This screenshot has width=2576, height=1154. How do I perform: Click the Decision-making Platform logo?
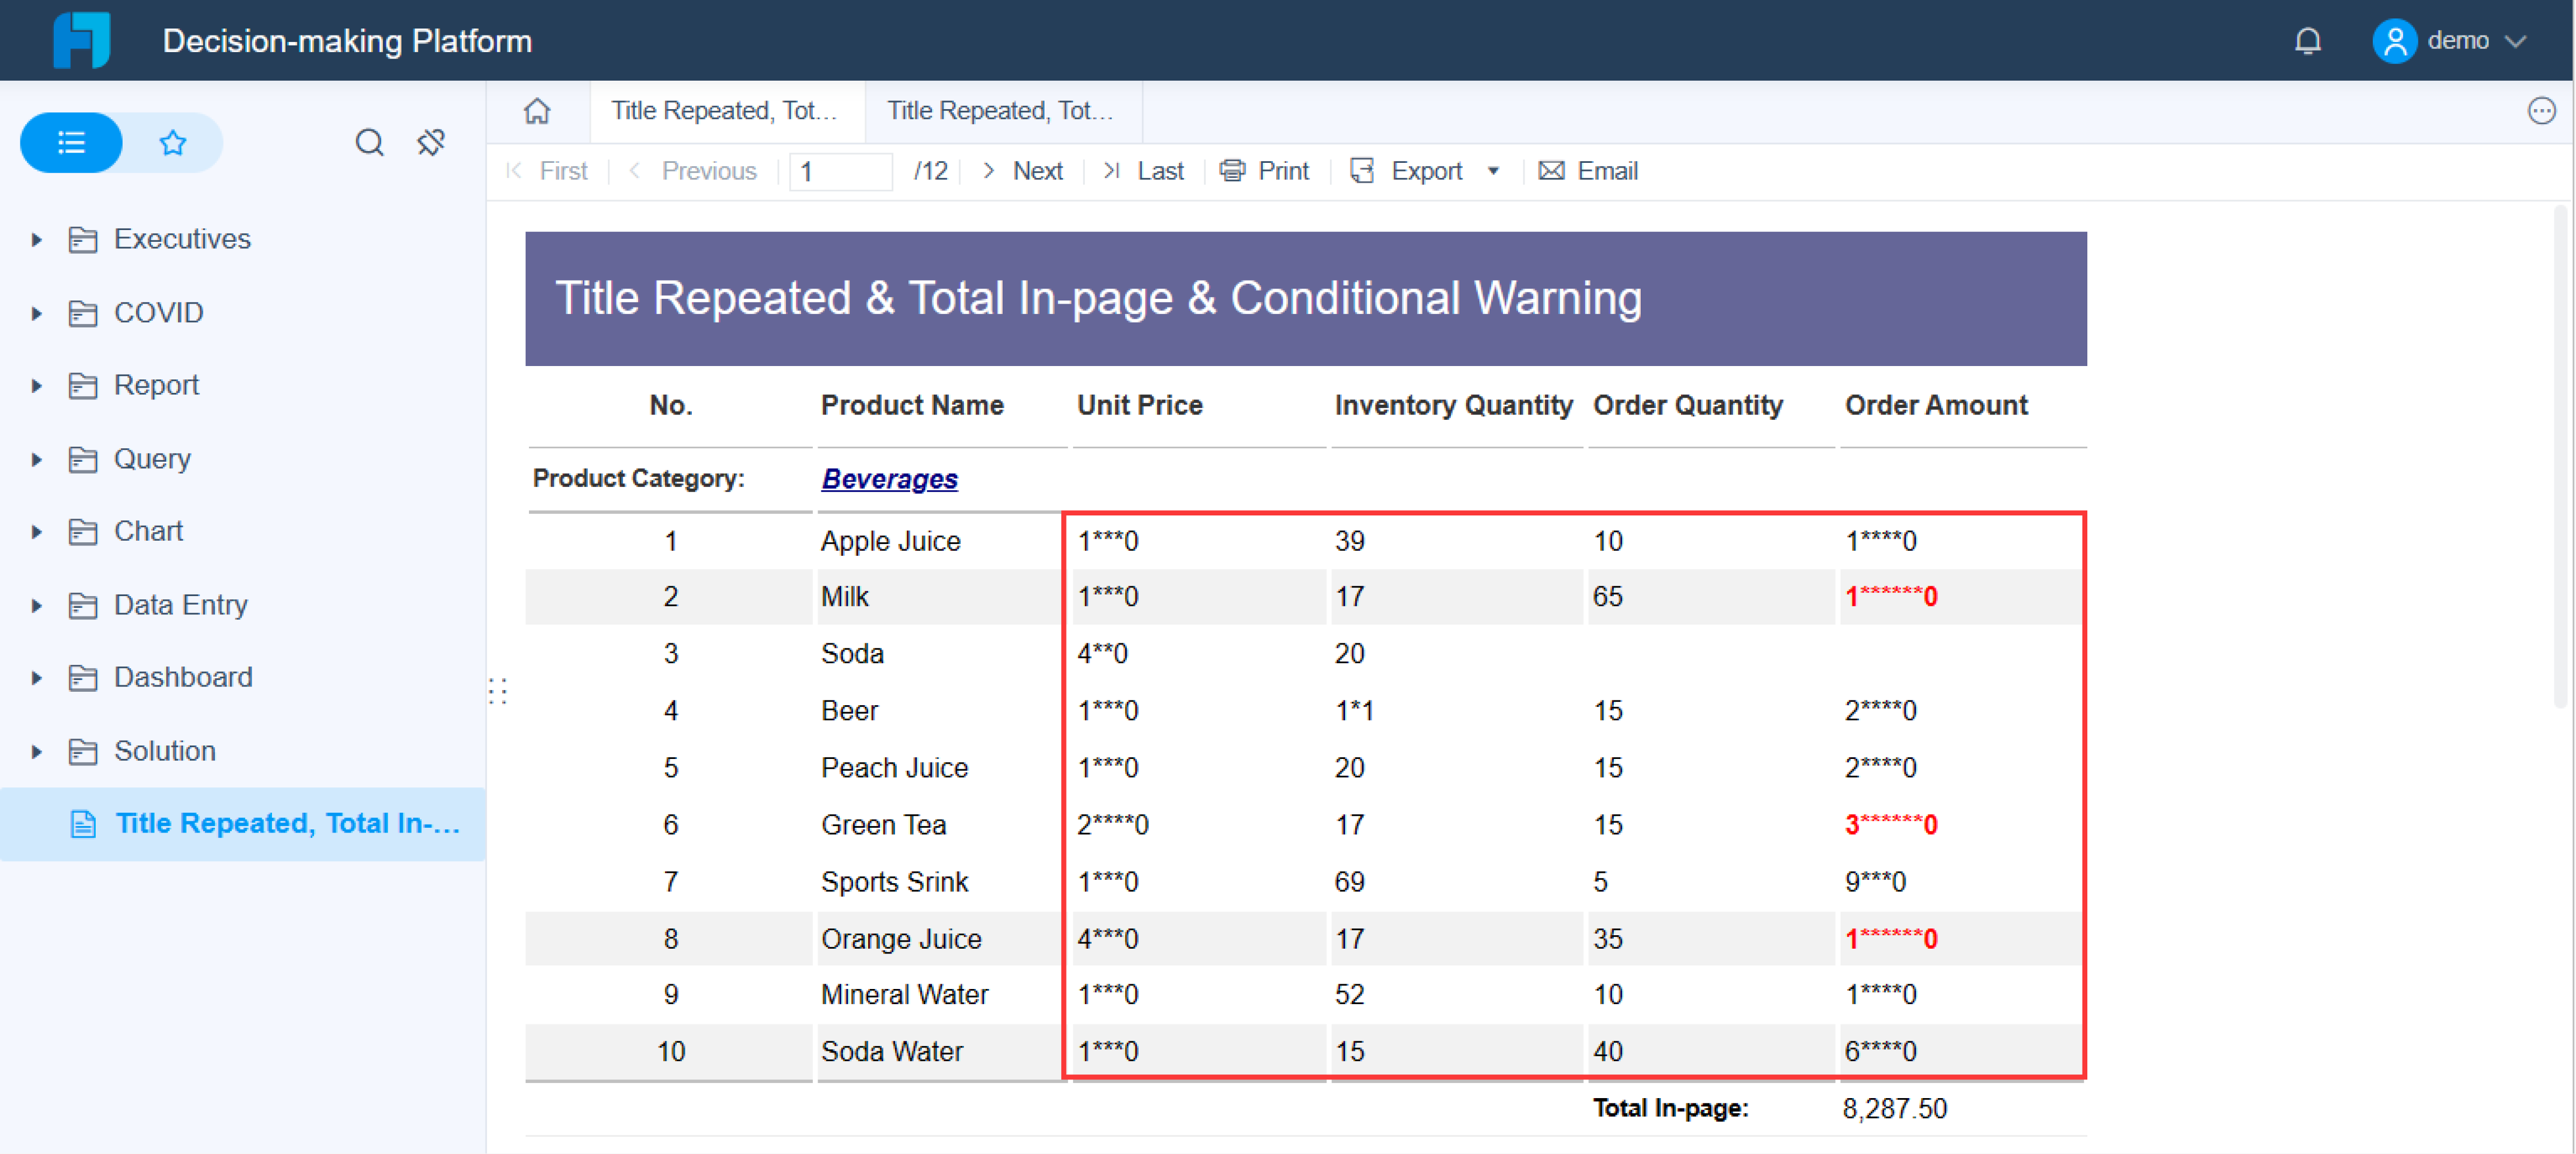82,41
